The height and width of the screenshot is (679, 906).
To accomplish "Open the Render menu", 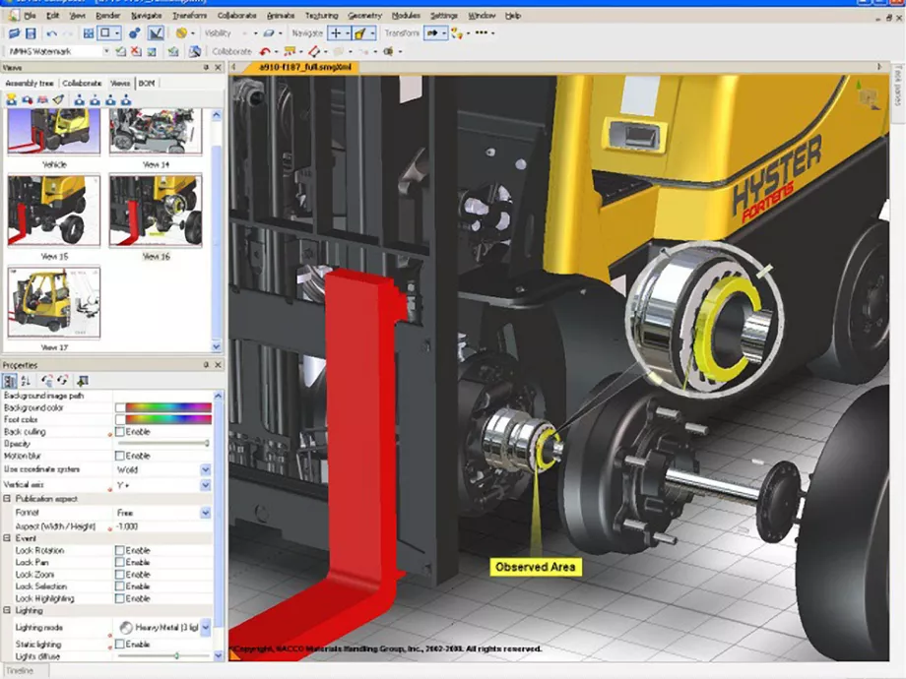I will click(x=107, y=16).
